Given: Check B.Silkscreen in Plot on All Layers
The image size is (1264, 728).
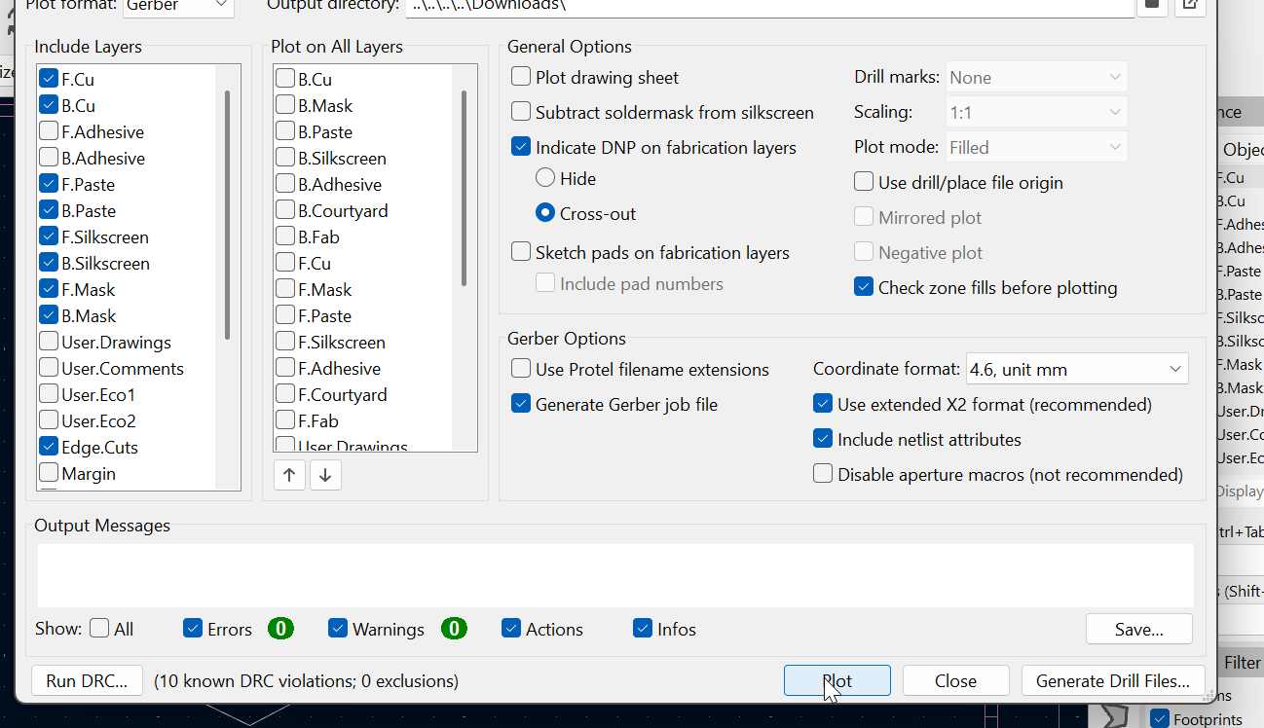Looking at the screenshot, I should pyautogui.click(x=285, y=158).
